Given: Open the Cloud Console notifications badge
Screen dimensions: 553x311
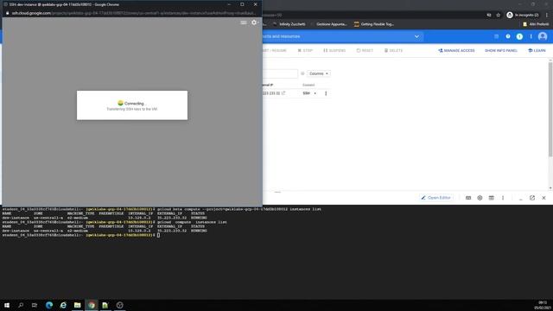Looking at the screenshot, I should point(519,36).
